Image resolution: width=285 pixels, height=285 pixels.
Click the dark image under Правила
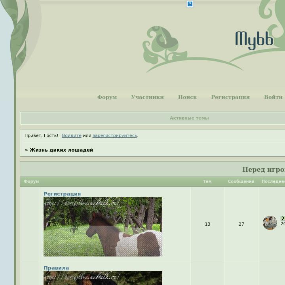(103, 278)
